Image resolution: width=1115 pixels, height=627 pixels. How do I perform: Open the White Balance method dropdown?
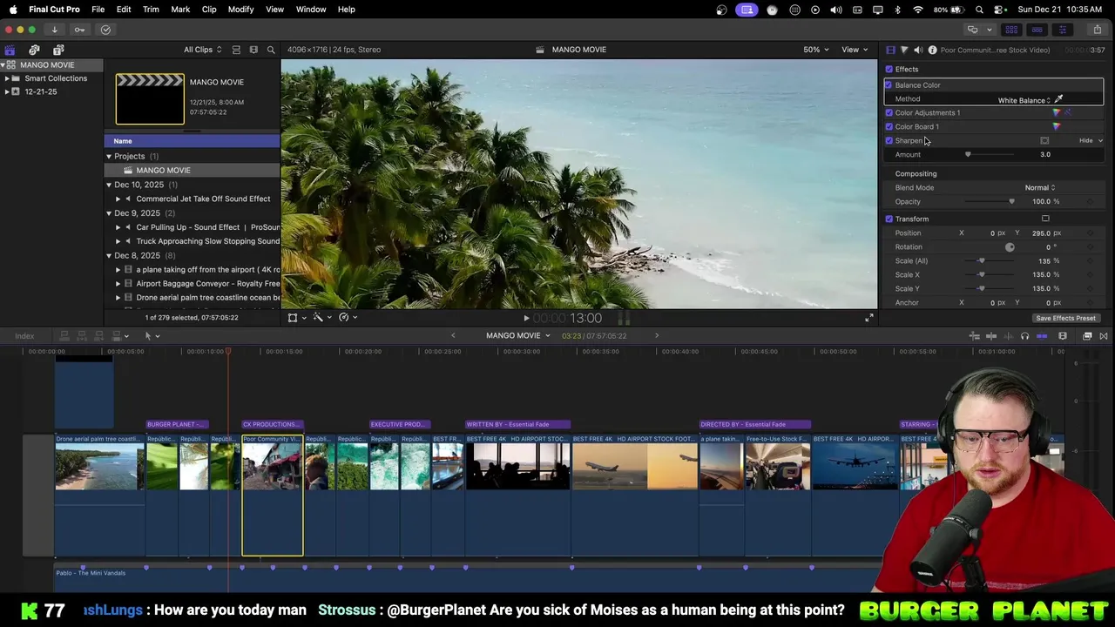click(x=1024, y=100)
